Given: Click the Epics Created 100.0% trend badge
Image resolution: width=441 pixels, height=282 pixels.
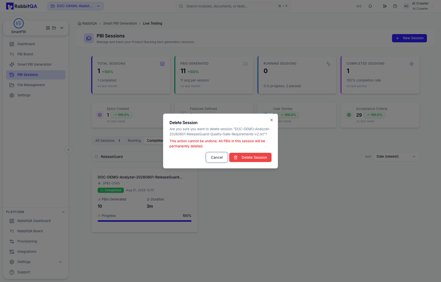Looking at the screenshot, I should click(x=122, y=115).
